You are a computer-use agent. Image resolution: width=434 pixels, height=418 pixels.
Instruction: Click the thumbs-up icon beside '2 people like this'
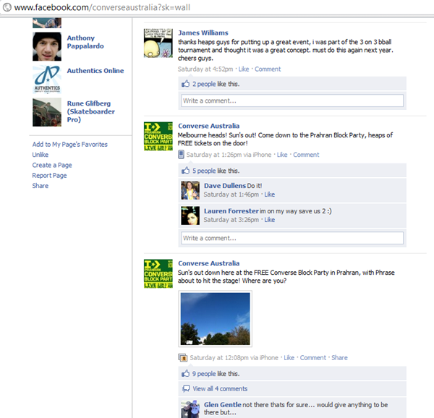(x=185, y=84)
